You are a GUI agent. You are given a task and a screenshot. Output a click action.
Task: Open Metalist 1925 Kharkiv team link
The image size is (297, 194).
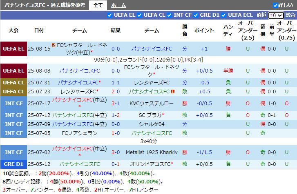coord(152,152)
